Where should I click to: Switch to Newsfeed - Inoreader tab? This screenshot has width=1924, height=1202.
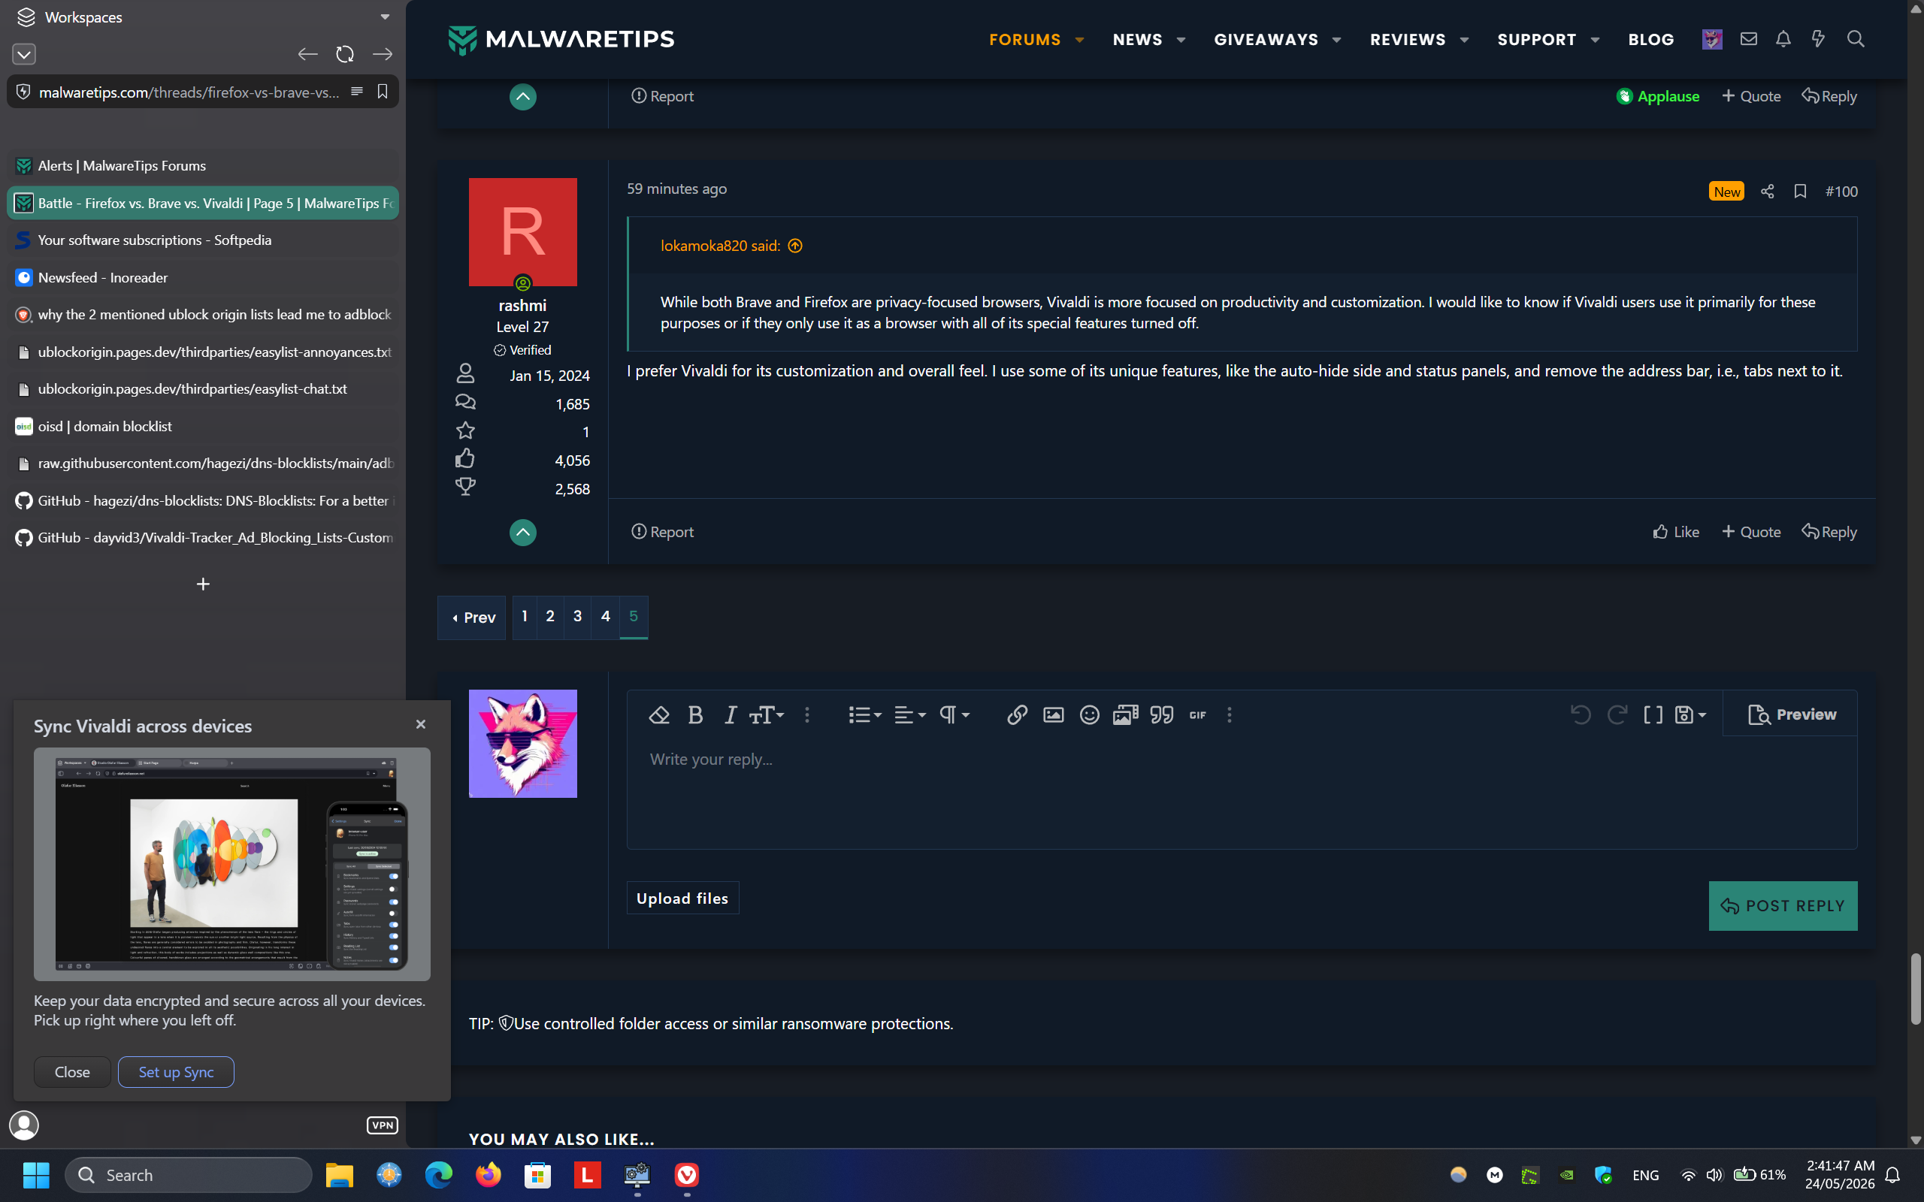[203, 277]
